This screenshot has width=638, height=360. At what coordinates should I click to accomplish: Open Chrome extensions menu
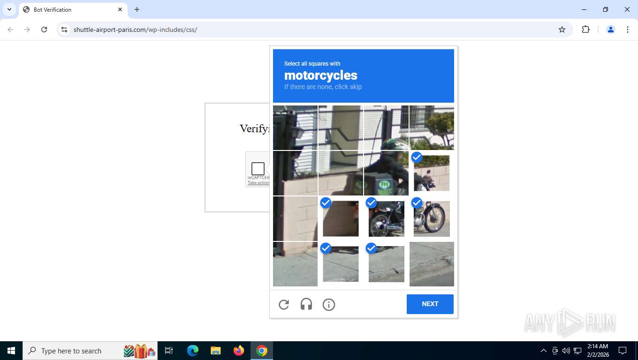[585, 30]
